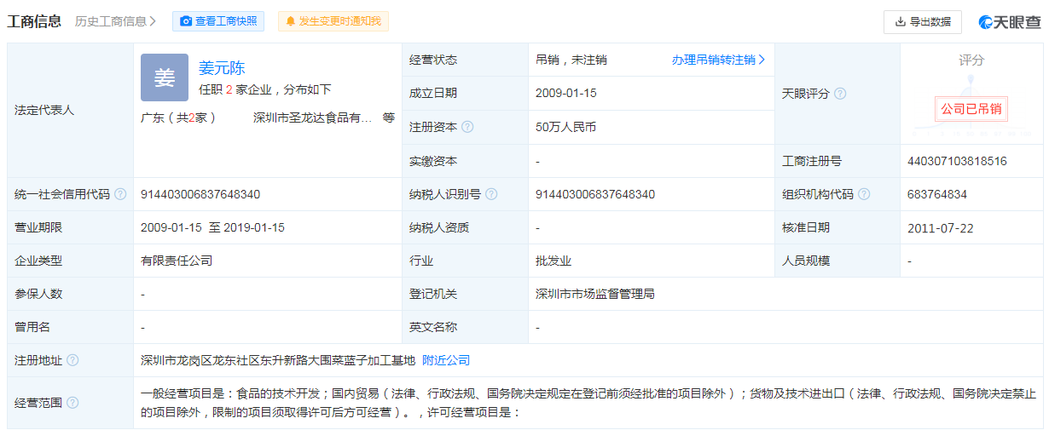The height and width of the screenshot is (430, 1049).
Task: Click help icon beside 统一社会信用代码
Action: [120, 194]
